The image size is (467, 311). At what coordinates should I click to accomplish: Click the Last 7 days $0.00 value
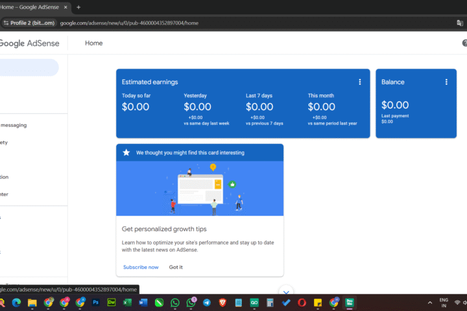coord(259,107)
